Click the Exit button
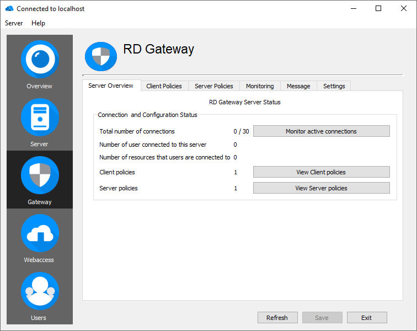Image resolution: width=417 pixels, height=331 pixels. [x=367, y=318]
